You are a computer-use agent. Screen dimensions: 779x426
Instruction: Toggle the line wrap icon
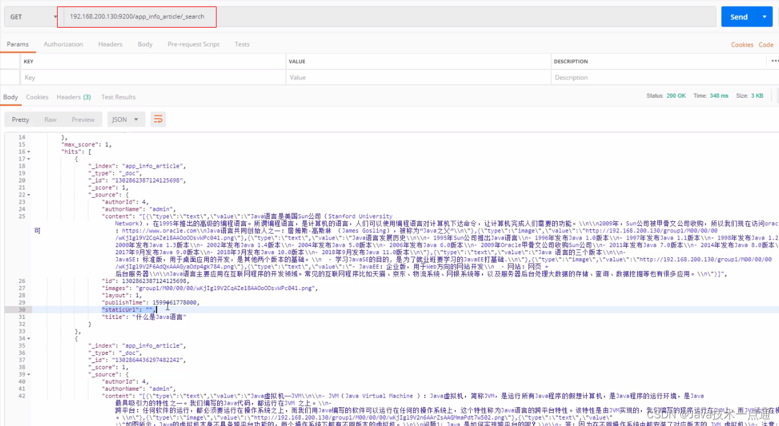pyautogui.click(x=158, y=119)
